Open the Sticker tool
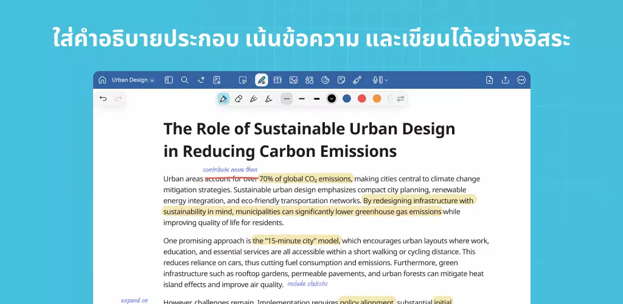The height and width of the screenshot is (304, 623). click(x=325, y=80)
